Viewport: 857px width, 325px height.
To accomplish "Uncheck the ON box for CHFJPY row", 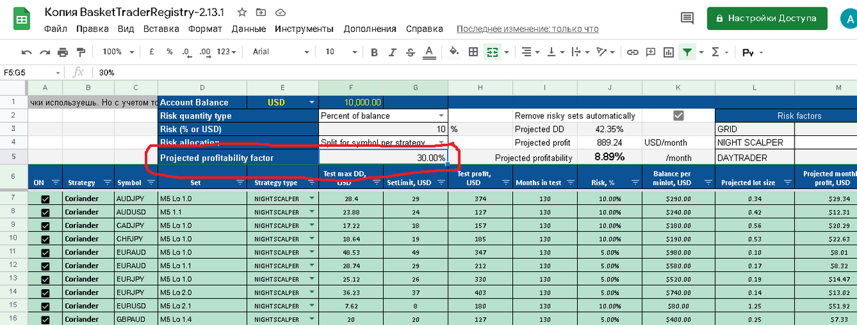I will [45, 239].
